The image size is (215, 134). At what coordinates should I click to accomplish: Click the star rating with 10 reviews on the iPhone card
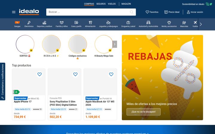pyautogui.click(x=37, y=109)
